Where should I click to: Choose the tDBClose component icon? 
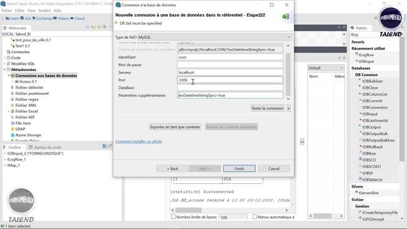coord(360,87)
